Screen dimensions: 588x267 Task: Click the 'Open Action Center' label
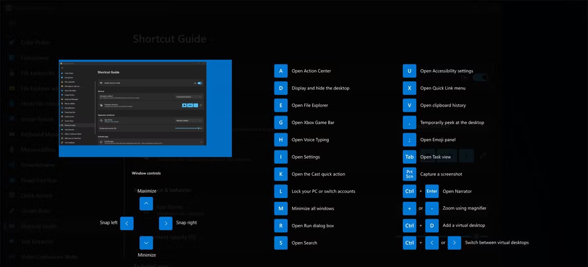pos(311,71)
